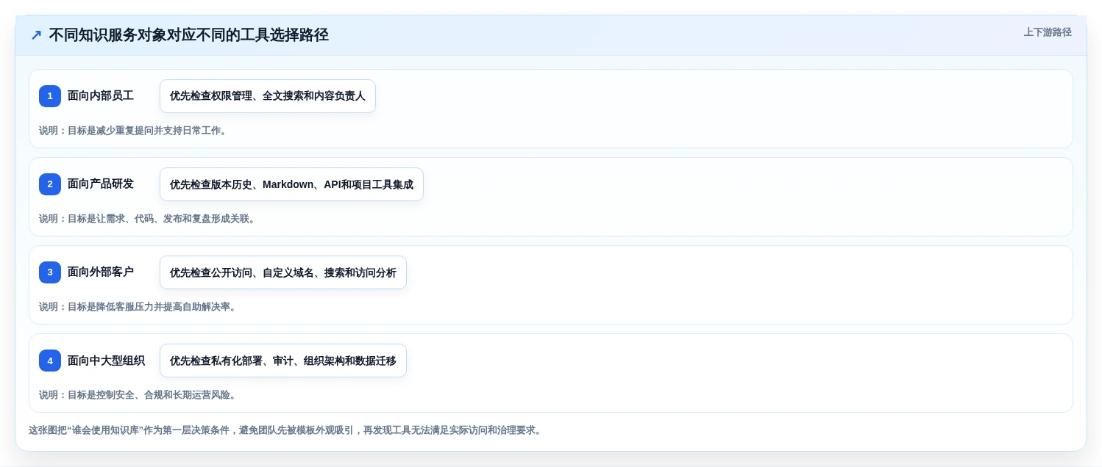Click the number 4 step badge
The height and width of the screenshot is (467, 1102).
(x=50, y=361)
